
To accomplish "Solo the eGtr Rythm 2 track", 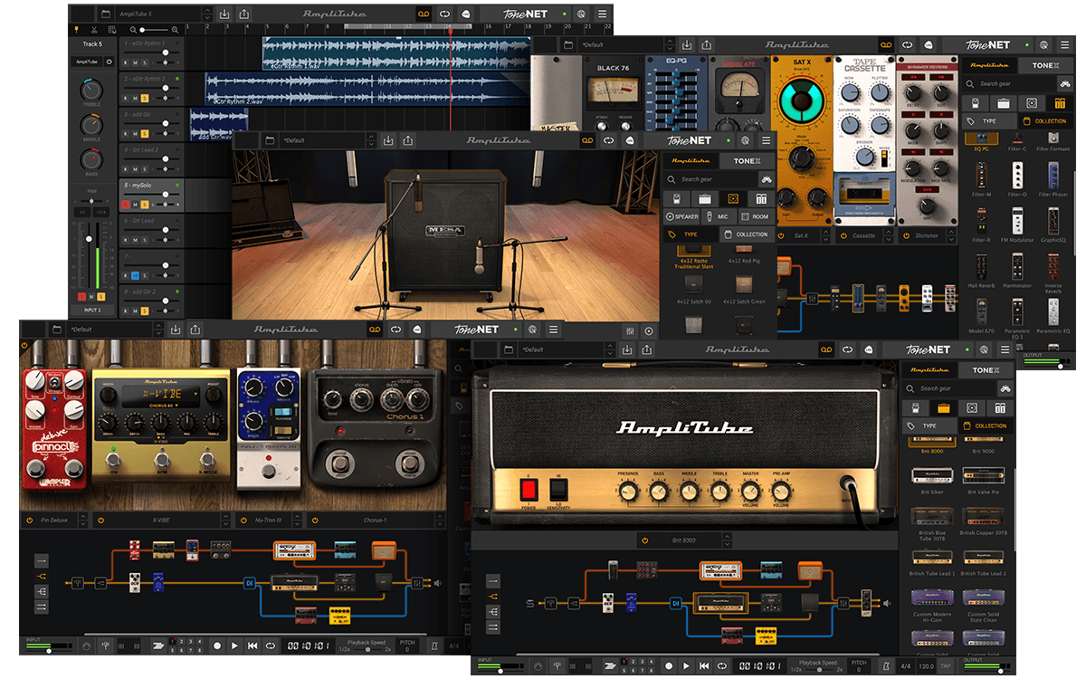I will pyautogui.click(x=144, y=98).
